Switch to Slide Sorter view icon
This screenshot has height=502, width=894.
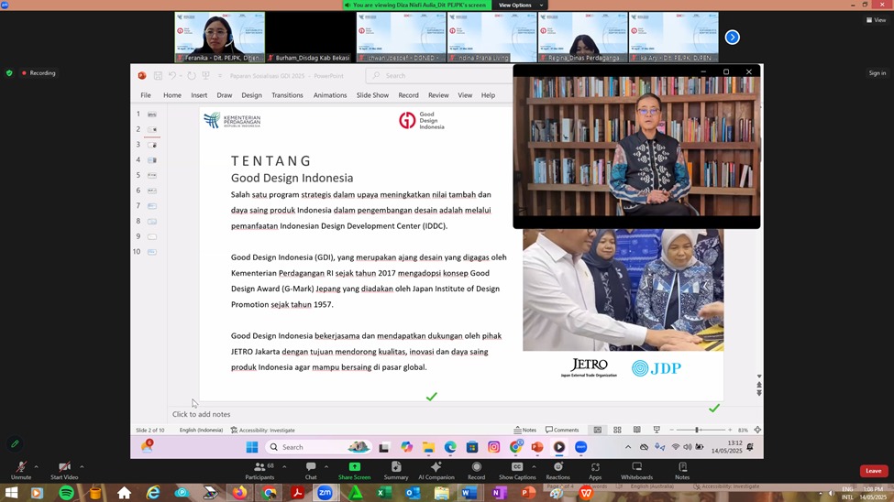(617, 430)
